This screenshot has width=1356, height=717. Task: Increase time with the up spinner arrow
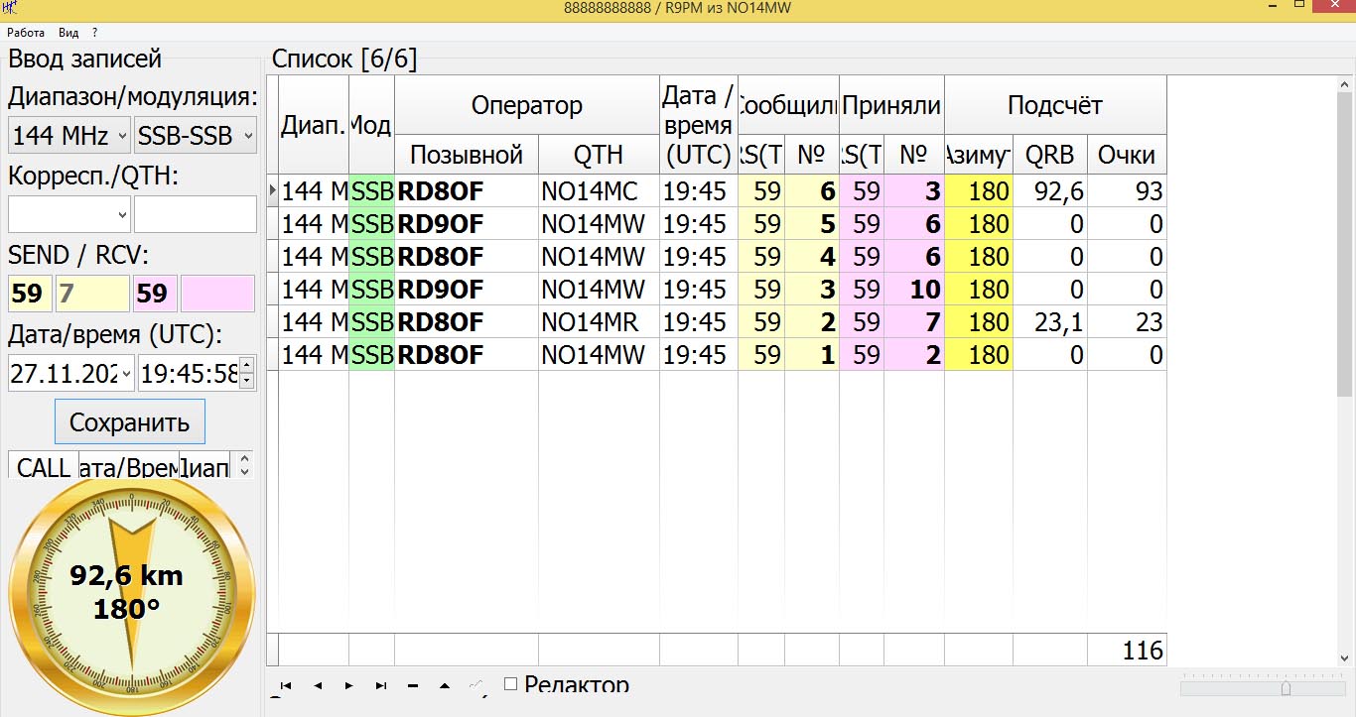tap(247, 366)
